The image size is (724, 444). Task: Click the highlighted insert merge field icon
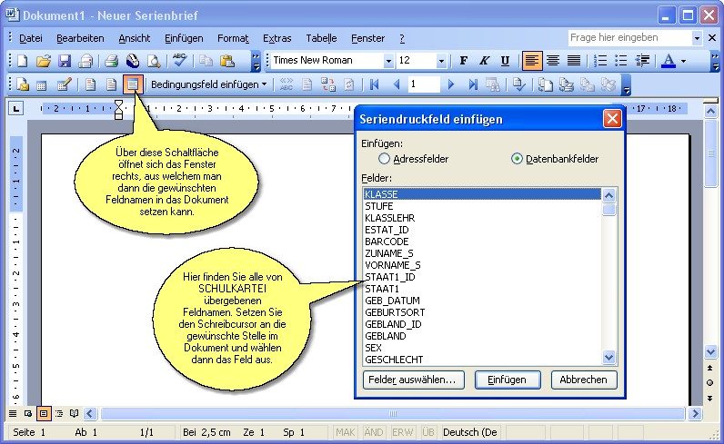tap(133, 84)
